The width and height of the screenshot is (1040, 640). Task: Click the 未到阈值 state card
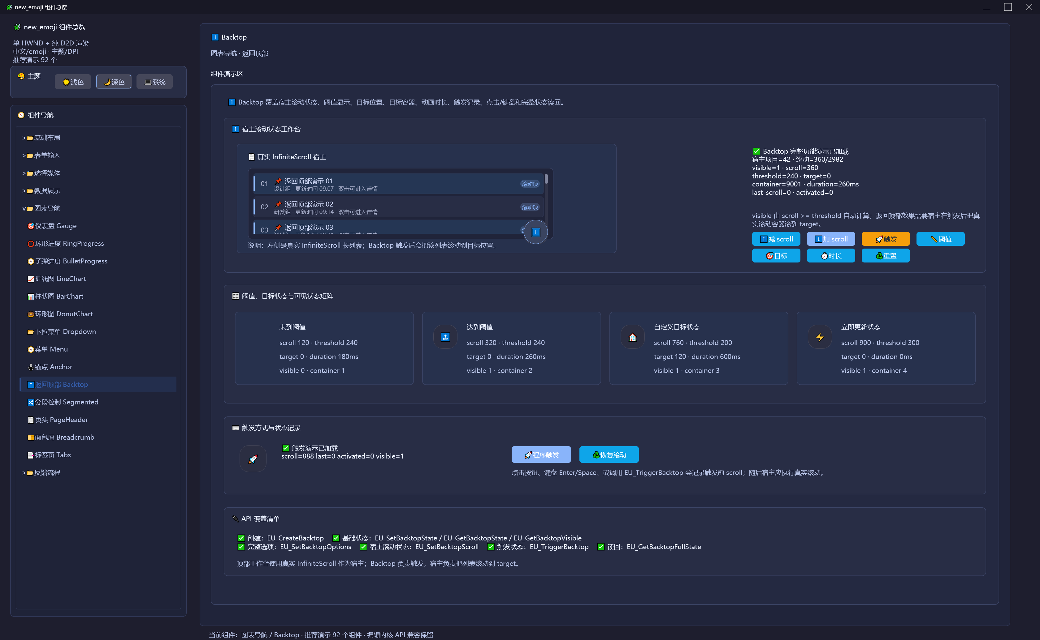pos(324,348)
